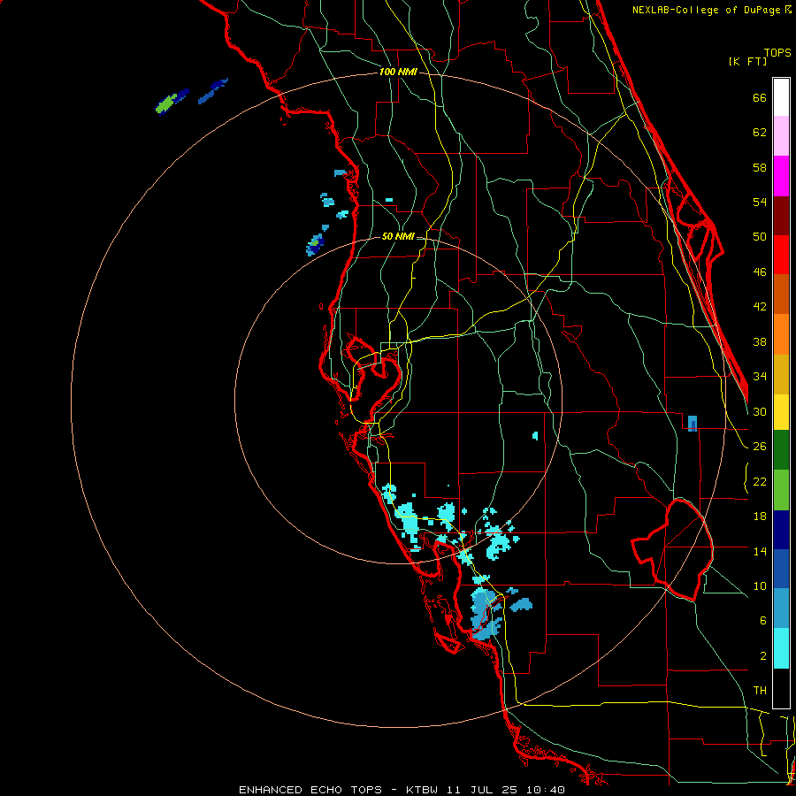Click the yellow legend swatch
This screenshot has width=796, height=796.
(781, 412)
